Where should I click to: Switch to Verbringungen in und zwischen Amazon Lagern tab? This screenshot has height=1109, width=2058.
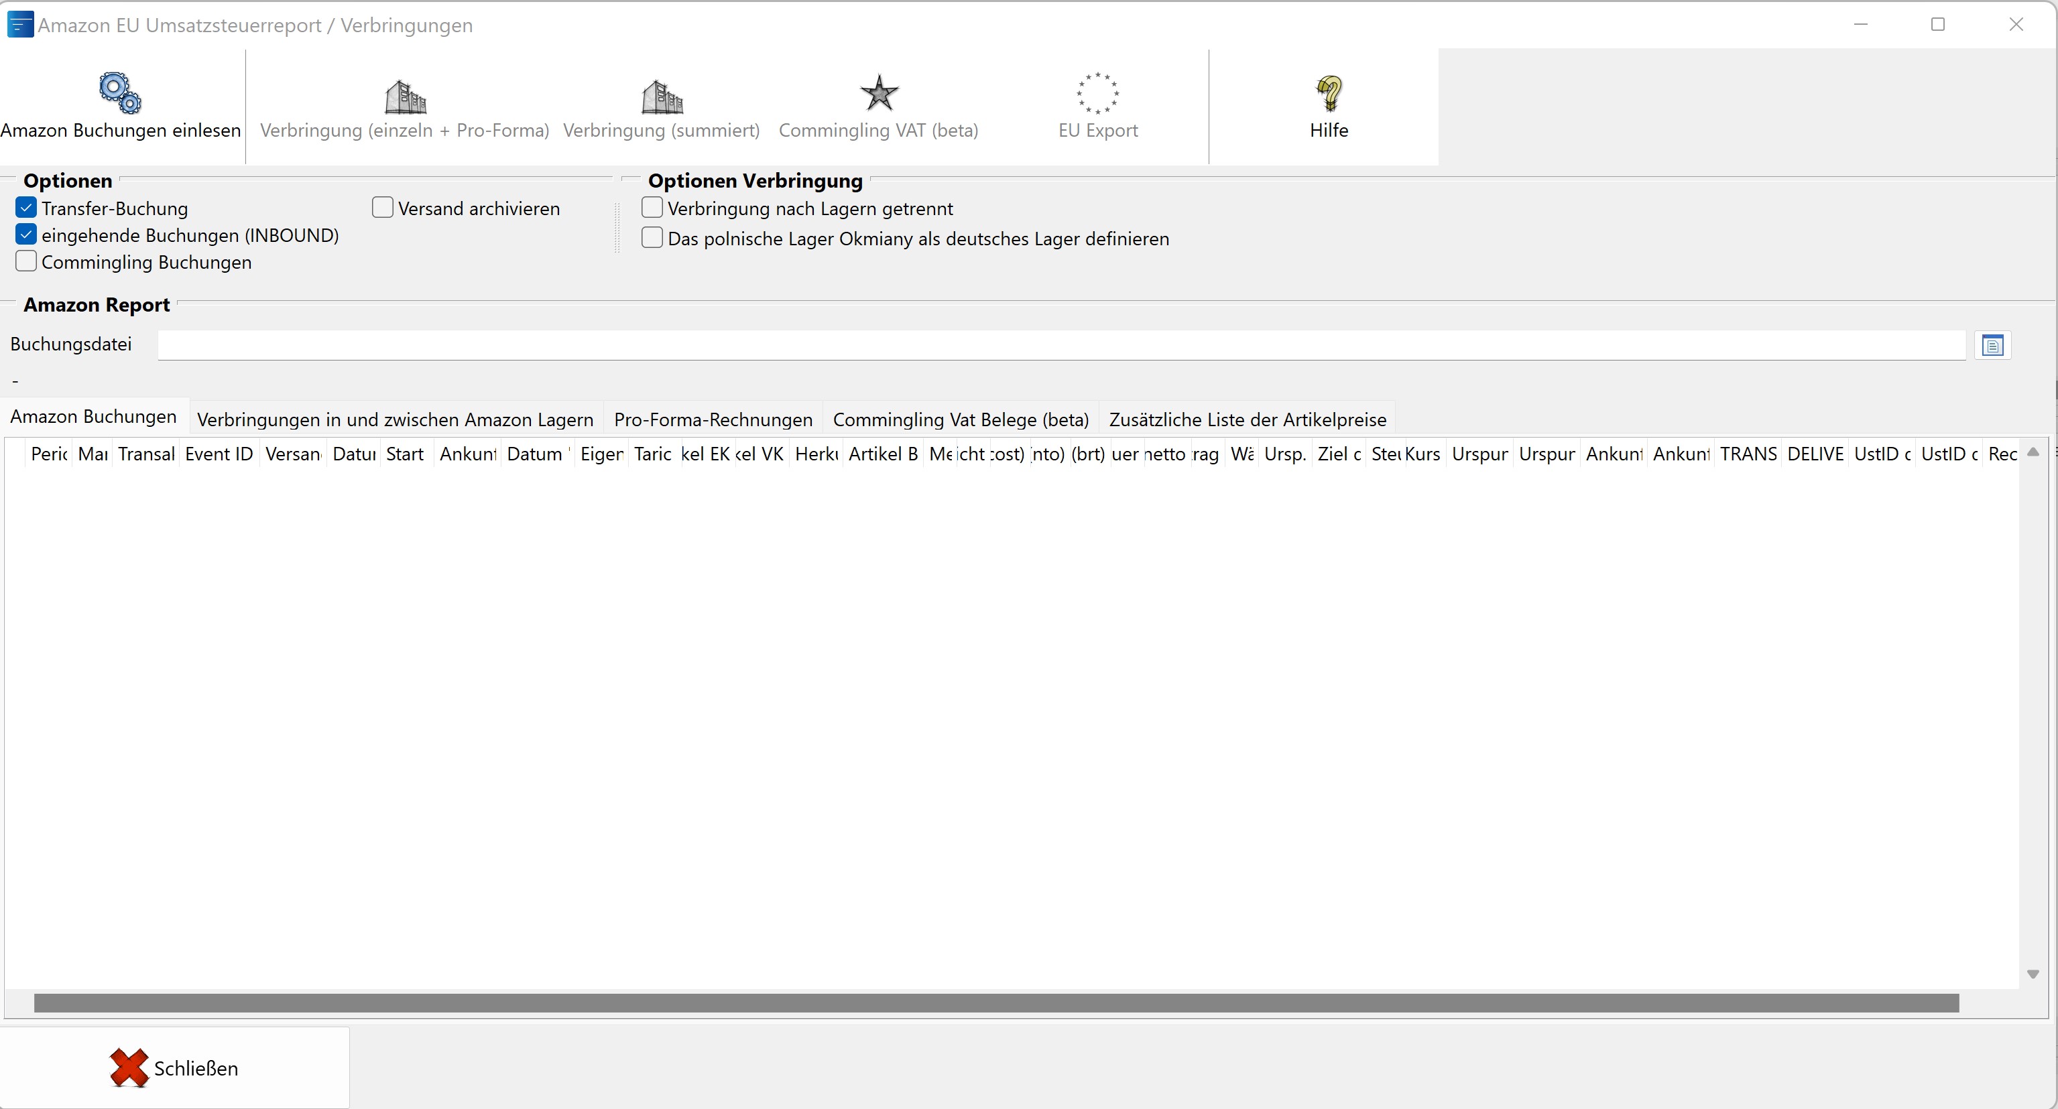tap(395, 419)
